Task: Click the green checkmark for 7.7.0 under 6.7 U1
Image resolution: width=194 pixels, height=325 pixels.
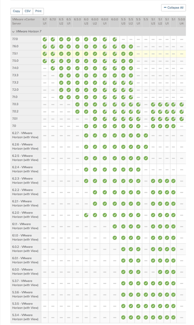Action: tap(45, 39)
